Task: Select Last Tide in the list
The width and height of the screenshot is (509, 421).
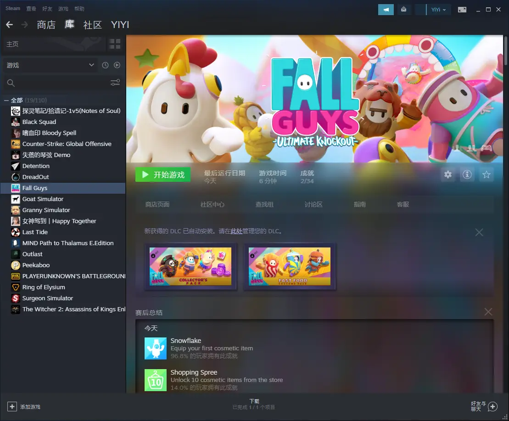Action: click(63, 232)
